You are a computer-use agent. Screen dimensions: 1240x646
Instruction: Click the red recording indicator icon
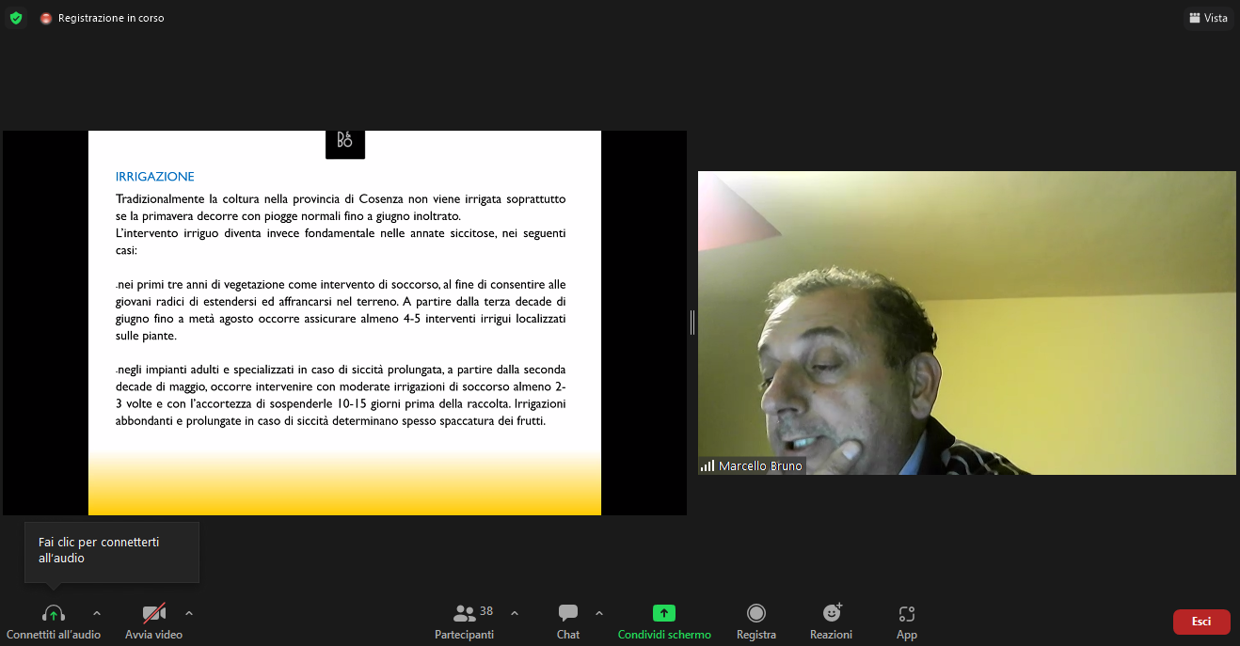click(46, 19)
